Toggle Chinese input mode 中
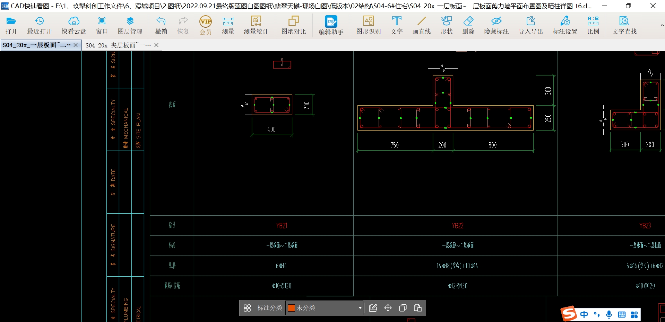The image size is (665, 322). coord(584,314)
